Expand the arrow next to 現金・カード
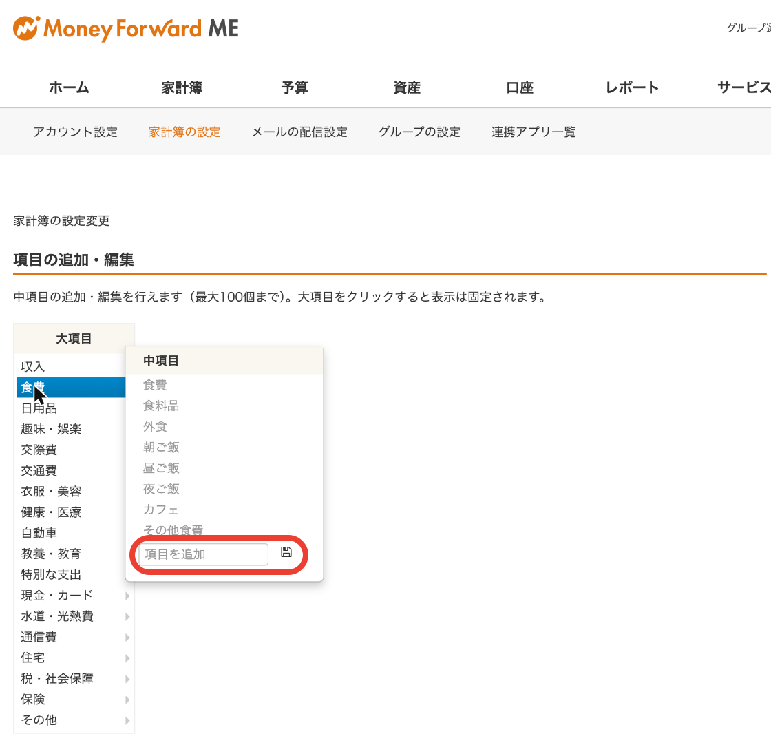The height and width of the screenshot is (745, 771). [127, 596]
